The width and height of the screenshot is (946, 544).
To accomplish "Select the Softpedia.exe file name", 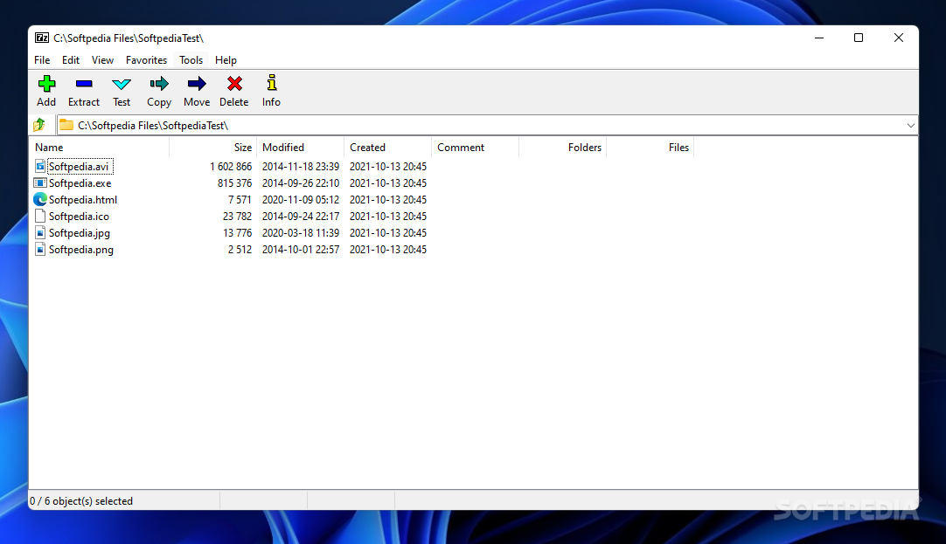I will click(x=80, y=183).
